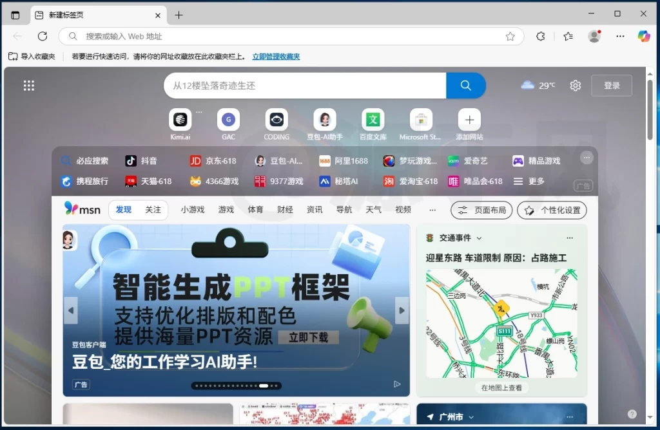Add a new site with 添加网站
Screen dimensions: 660x430
tap(469, 120)
